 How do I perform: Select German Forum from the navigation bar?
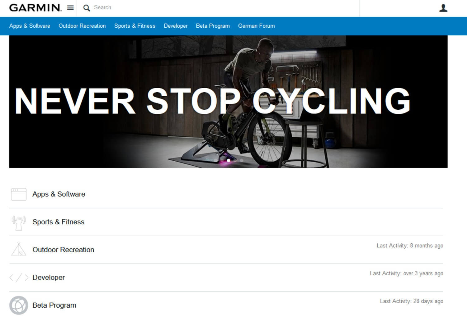[x=256, y=26]
